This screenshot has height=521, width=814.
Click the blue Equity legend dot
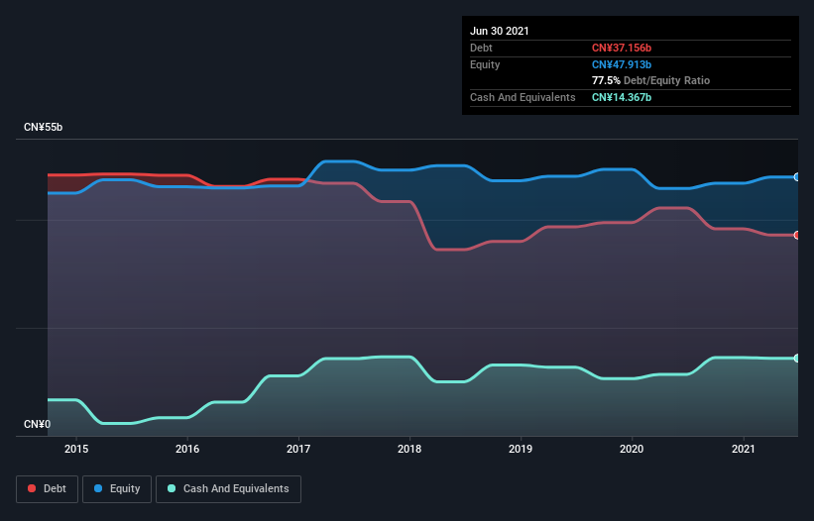coord(98,488)
